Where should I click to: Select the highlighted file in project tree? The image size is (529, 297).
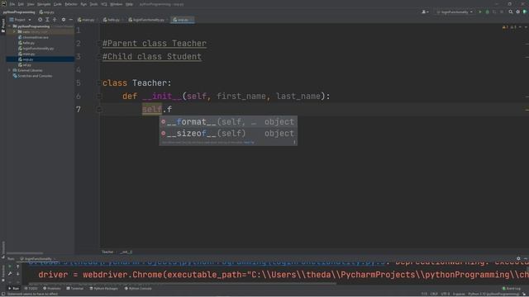pos(41,59)
